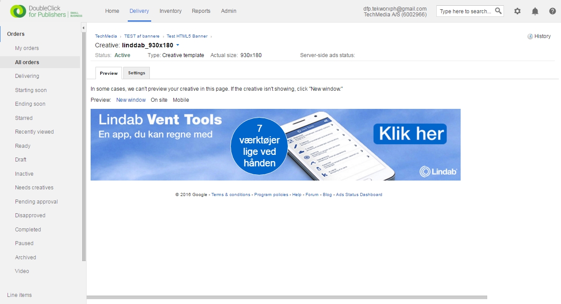
Task: Switch to the Preview tab
Action: coord(109,73)
